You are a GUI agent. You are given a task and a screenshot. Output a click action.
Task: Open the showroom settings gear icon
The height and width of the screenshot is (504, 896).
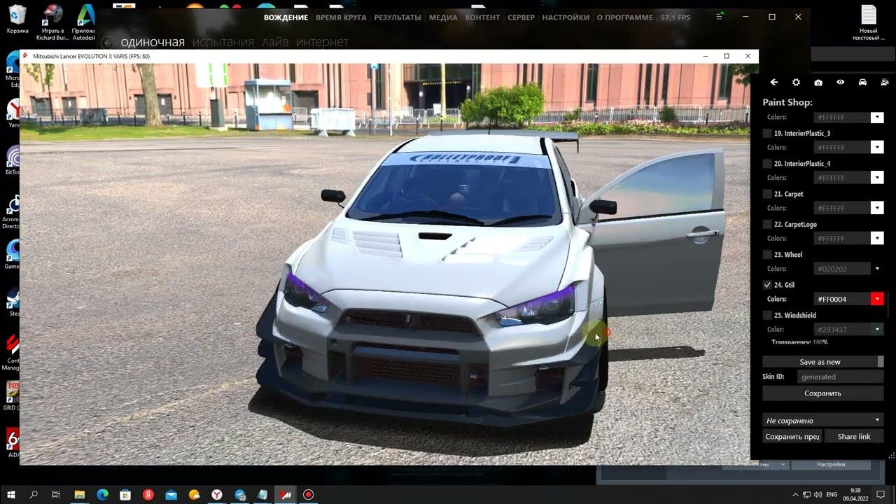pyautogui.click(x=796, y=83)
